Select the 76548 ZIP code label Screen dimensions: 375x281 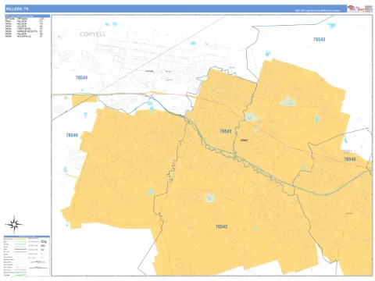click(x=350, y=159)
